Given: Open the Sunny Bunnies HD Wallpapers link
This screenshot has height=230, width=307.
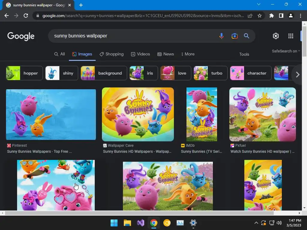Looking at the screenshot, I should (137, 151).
